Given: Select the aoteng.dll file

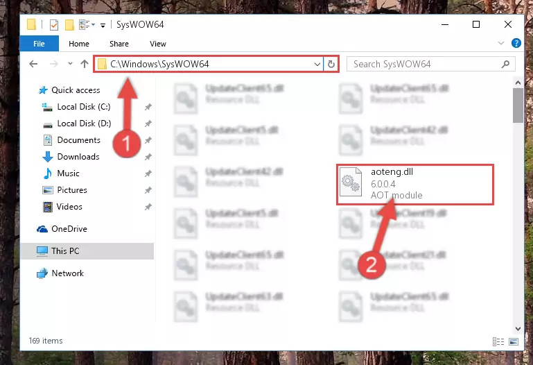Looking at the screenshot, I should [x=415, y=185].
